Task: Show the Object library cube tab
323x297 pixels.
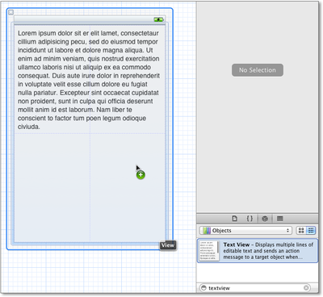Action: [x=265, y=219]
